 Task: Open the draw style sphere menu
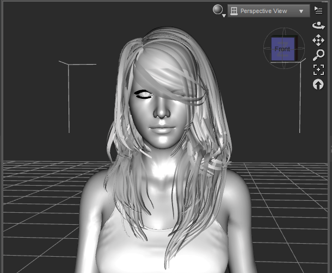[219, 10]
